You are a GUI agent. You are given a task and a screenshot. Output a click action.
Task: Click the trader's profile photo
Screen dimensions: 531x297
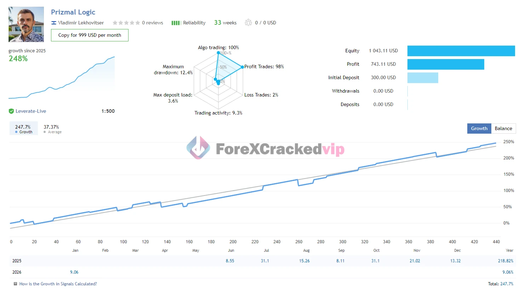coord(26,24)
